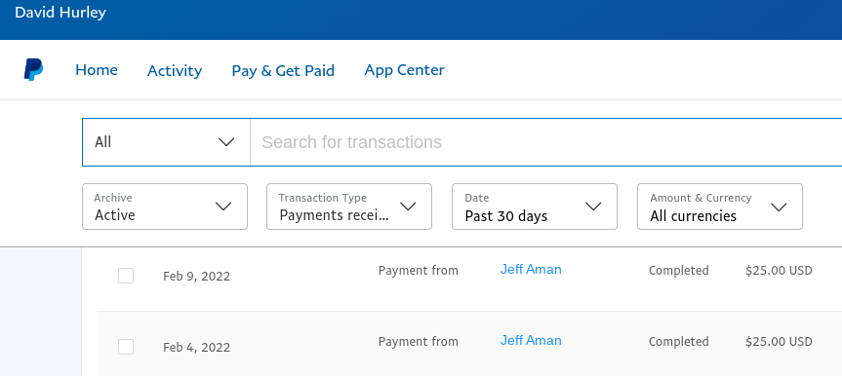Open the Archive Active filter dropdown
This screenshot has height=376, width=842.
(165, 207)
